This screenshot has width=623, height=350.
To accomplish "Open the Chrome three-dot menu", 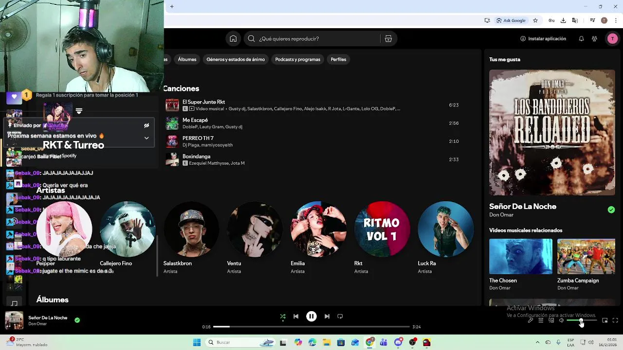I will coord(616,20).
